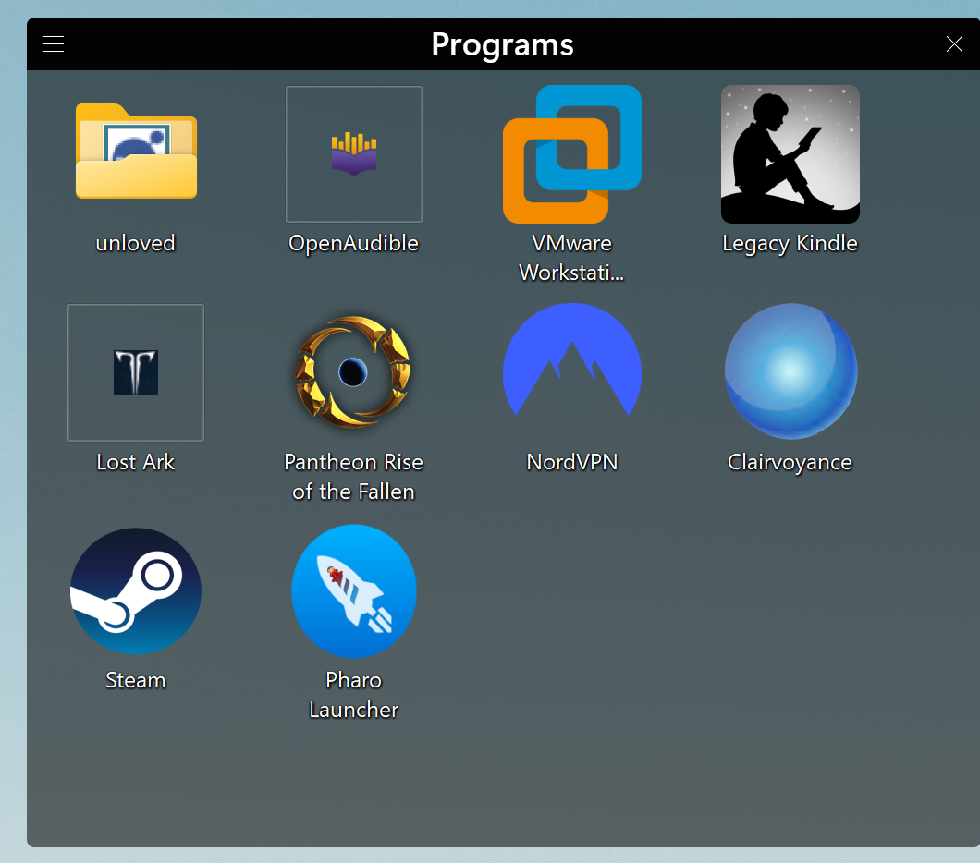Open the Clairvoyance blue orb icon
980x863 pixels.
[790, 371]
